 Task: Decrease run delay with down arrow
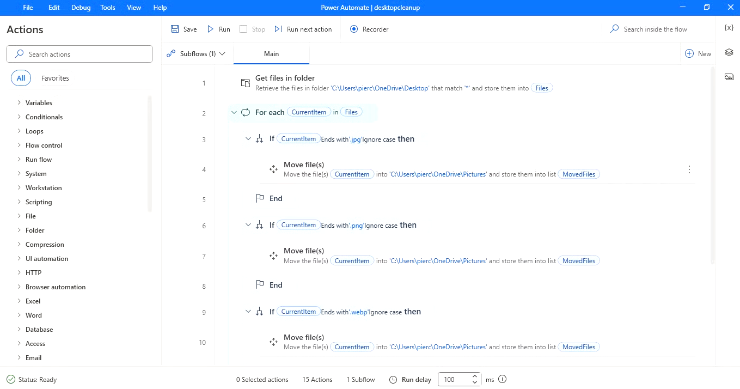pos(475,382)
